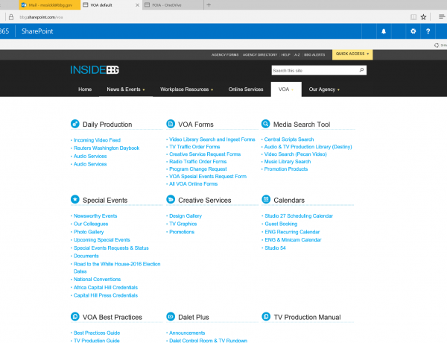This screenshot has width=447, height=343.
Task: Click the search magnifier icon
Action: [x=361, y=70]
